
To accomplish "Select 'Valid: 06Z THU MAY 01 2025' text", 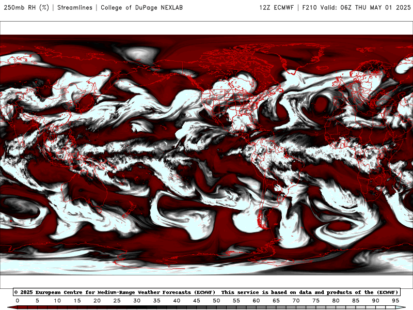I will click(x=366, y=7).
